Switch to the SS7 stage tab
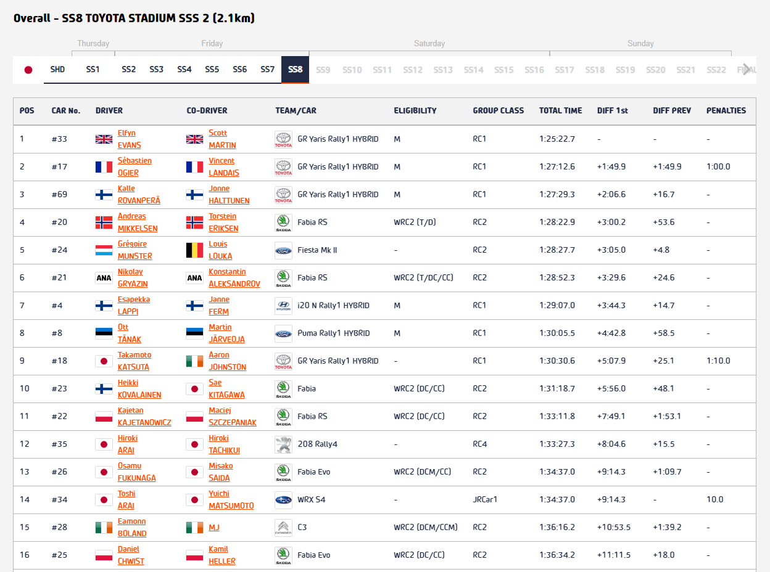This screenshot has width=770, height=572. tap(267, 70)
